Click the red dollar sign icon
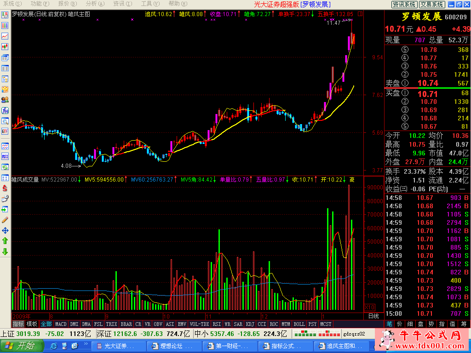Viewport: 471px width, 353px height. pyautogui.click(x=5, y=188)
